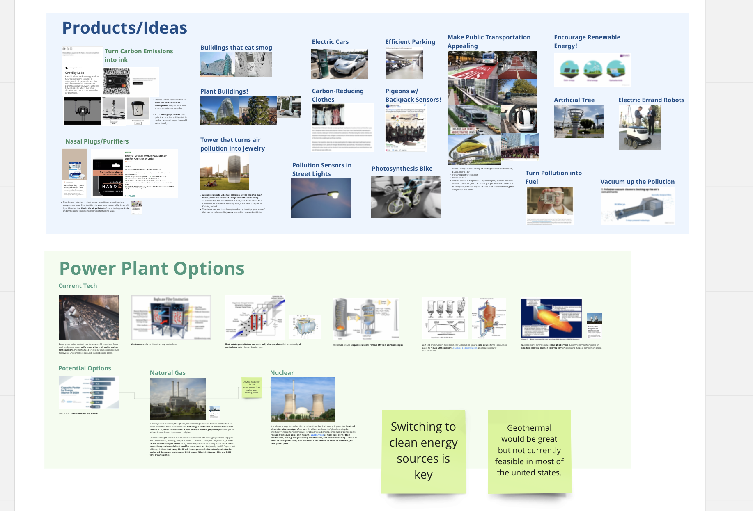Select the 'Artificial Tree' heading
This screenshot has width=753, height=511.
574,100
